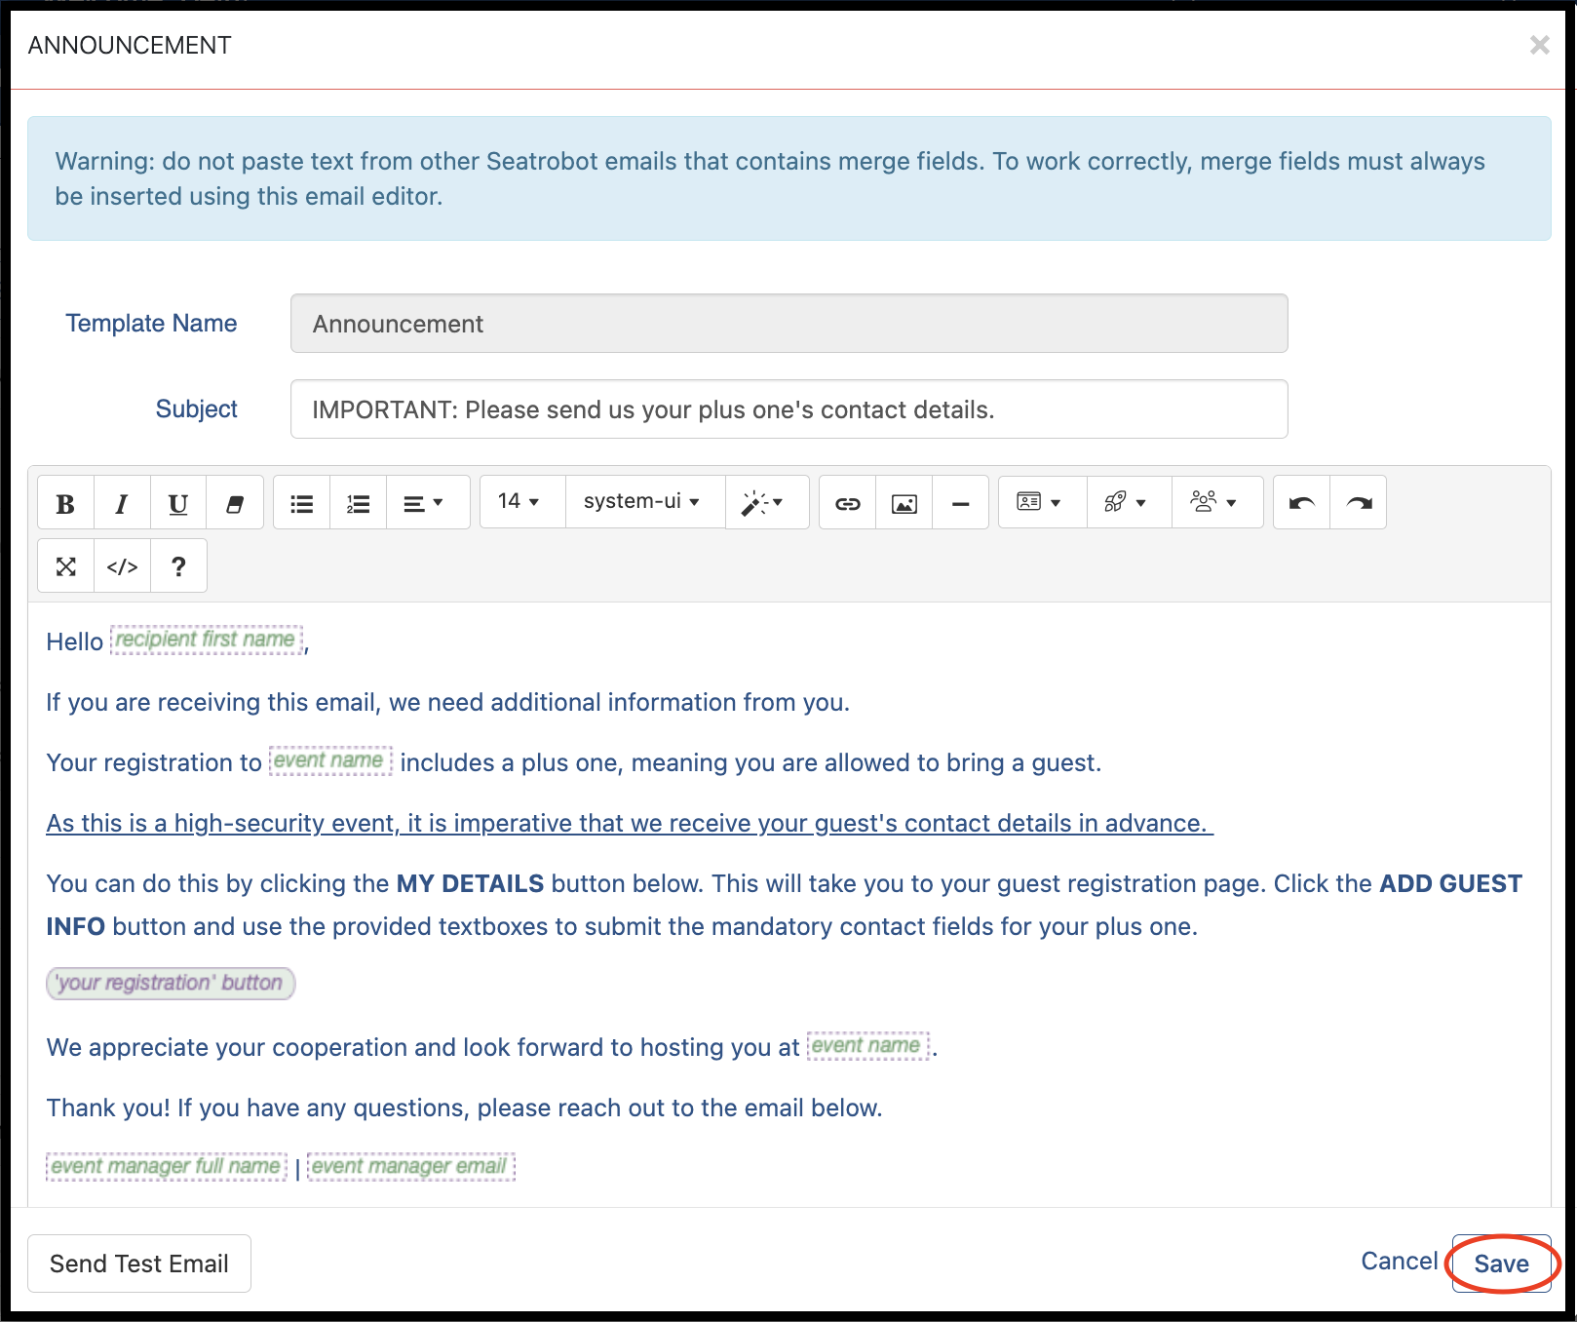Close the Announcement dialog

(1540, 45)
